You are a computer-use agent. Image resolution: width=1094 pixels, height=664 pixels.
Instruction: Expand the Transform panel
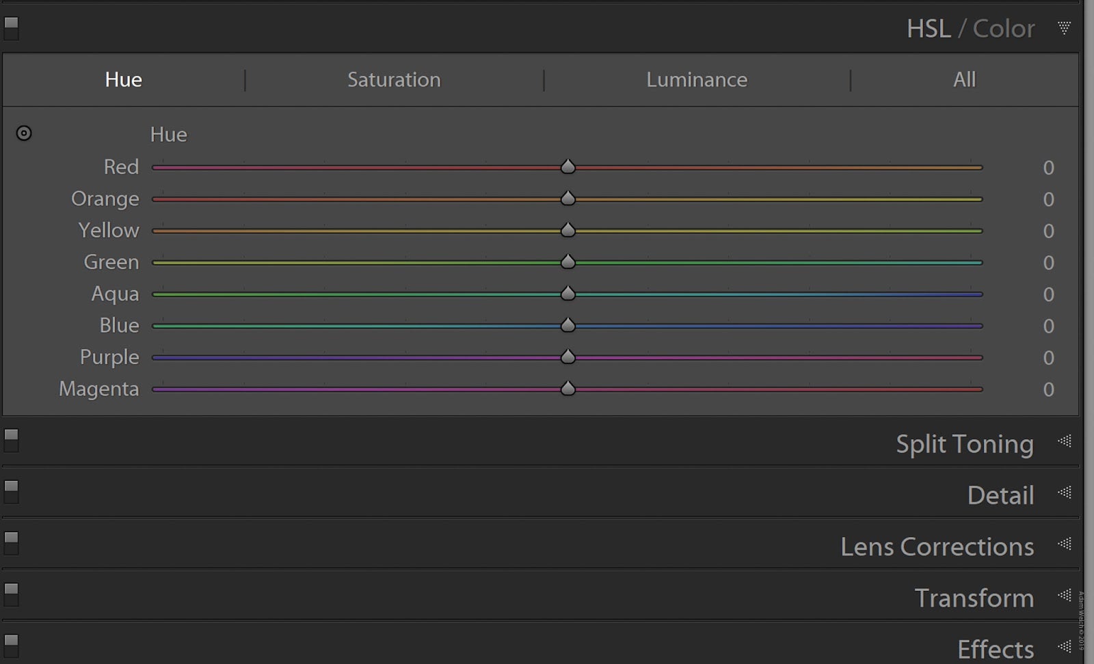pos(1064,596)
